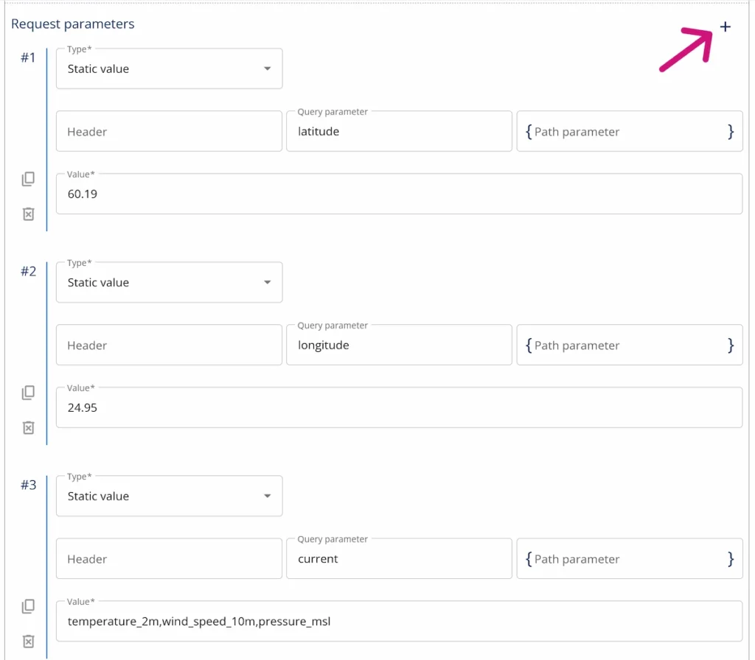The image size is (755, 660).
Task: Delete the longitude request parameter
Action: tap(28, 428)
